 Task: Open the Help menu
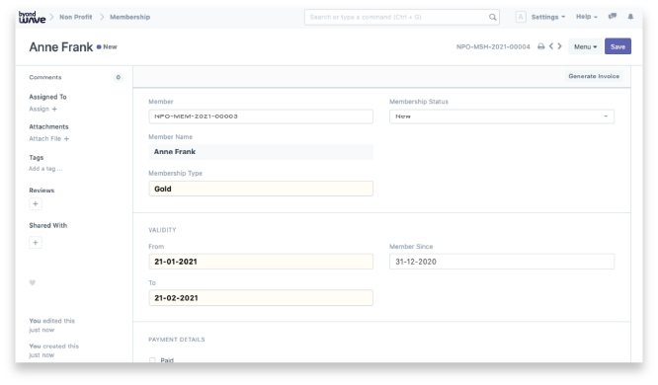pyautogui.click(x=586, y=17)
